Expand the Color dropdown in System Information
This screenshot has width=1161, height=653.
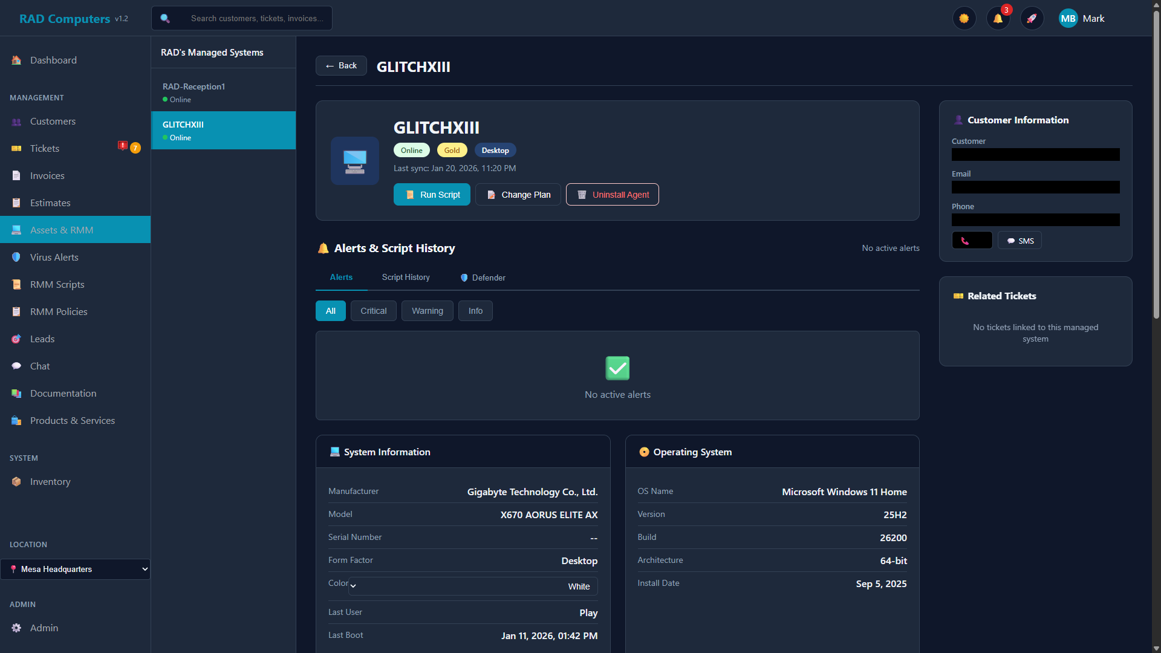click(x=353, y=586)
